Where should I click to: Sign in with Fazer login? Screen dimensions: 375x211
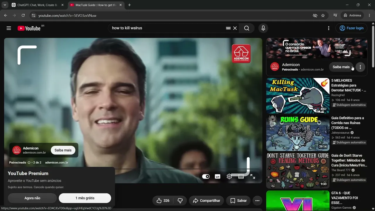[x=351, y=28]
